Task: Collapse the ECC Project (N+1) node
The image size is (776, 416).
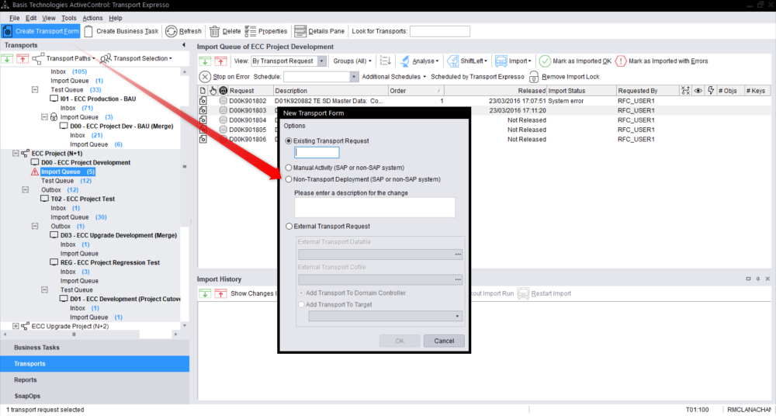Action: (x=16, y=154)
